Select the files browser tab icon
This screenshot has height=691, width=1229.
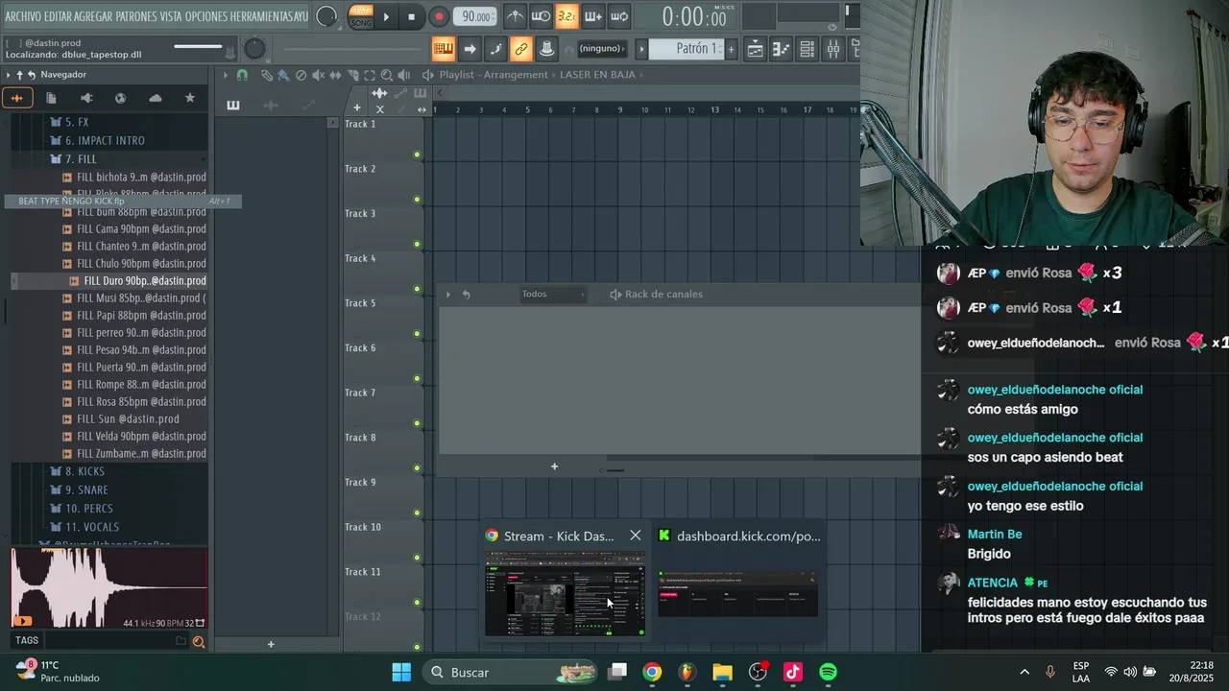click(52, 98)
